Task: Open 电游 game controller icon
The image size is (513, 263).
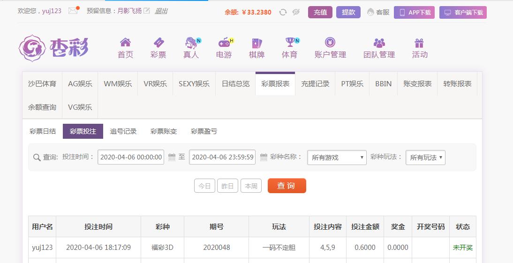Action: 224,43
